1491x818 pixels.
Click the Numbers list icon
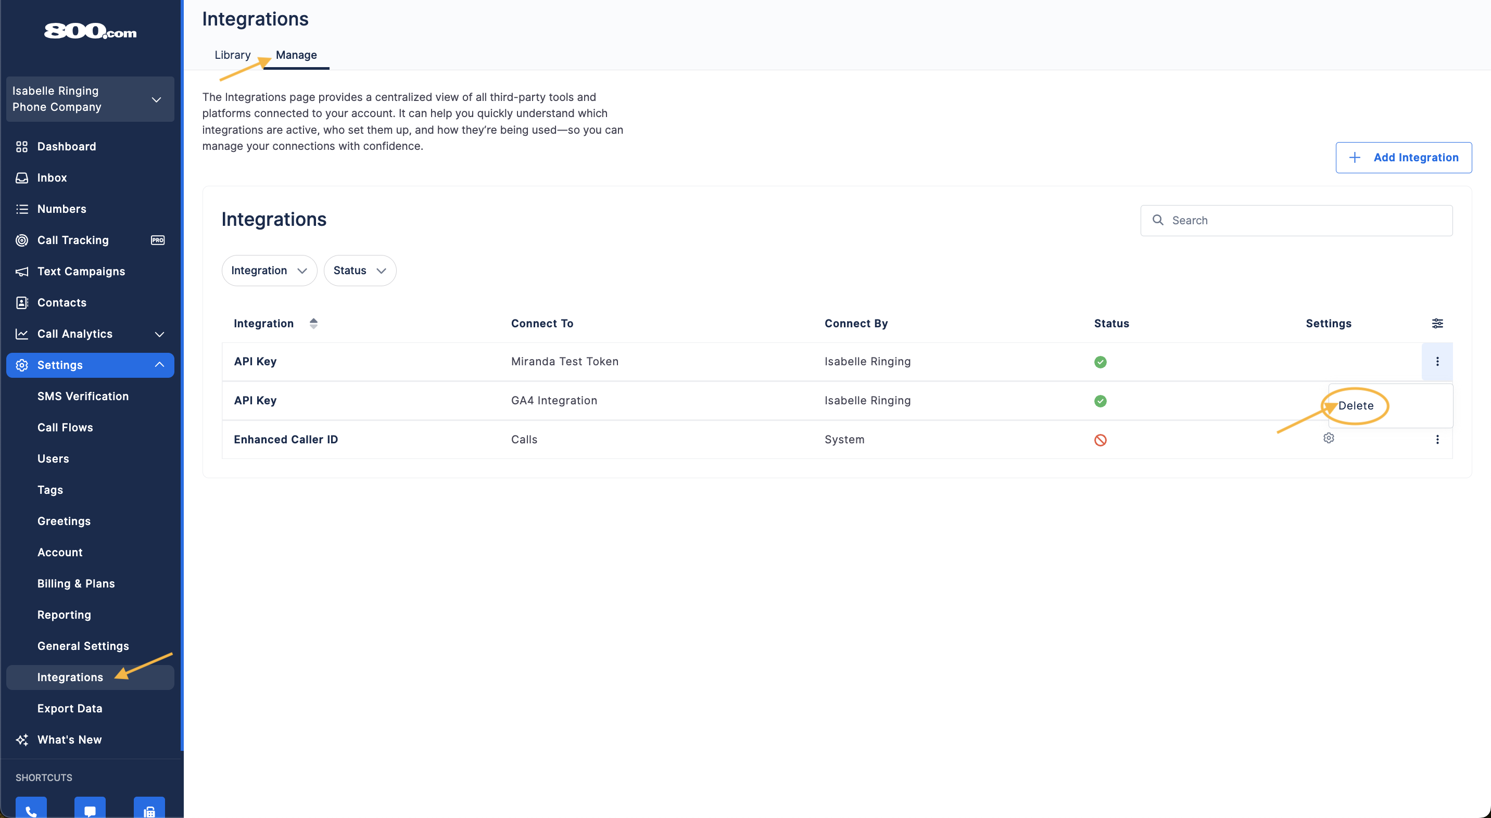22,209
